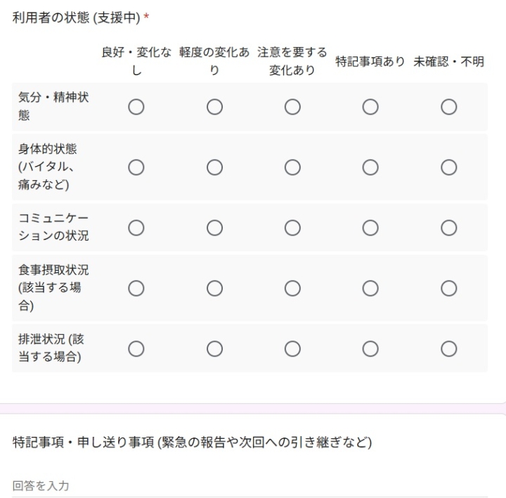Screen dimensions: 506x498
Task: Mark 気分・精神状態 as 軽度の変化あり
Action: point(214,107)
